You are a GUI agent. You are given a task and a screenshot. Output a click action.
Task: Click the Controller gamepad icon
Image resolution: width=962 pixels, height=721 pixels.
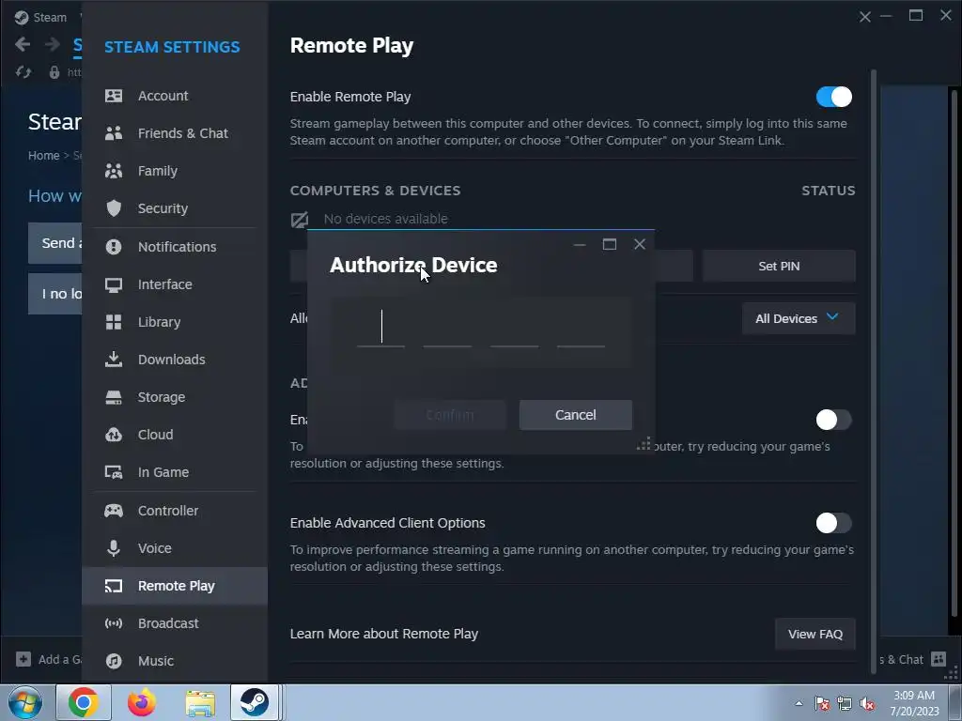tap(114, 510)
